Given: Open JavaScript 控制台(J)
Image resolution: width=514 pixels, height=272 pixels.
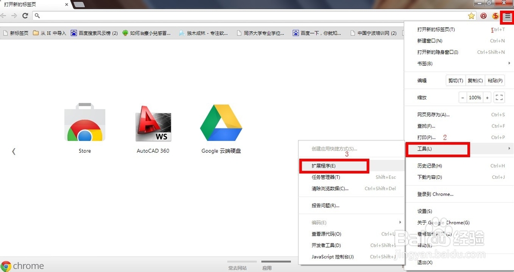Looking at the screenshot, I should 352,257.
